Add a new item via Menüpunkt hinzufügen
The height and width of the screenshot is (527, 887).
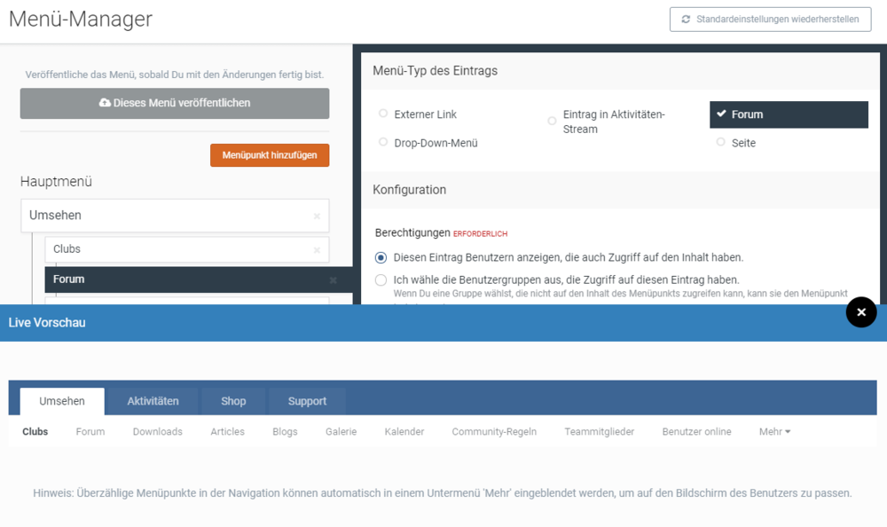(270, 155)
